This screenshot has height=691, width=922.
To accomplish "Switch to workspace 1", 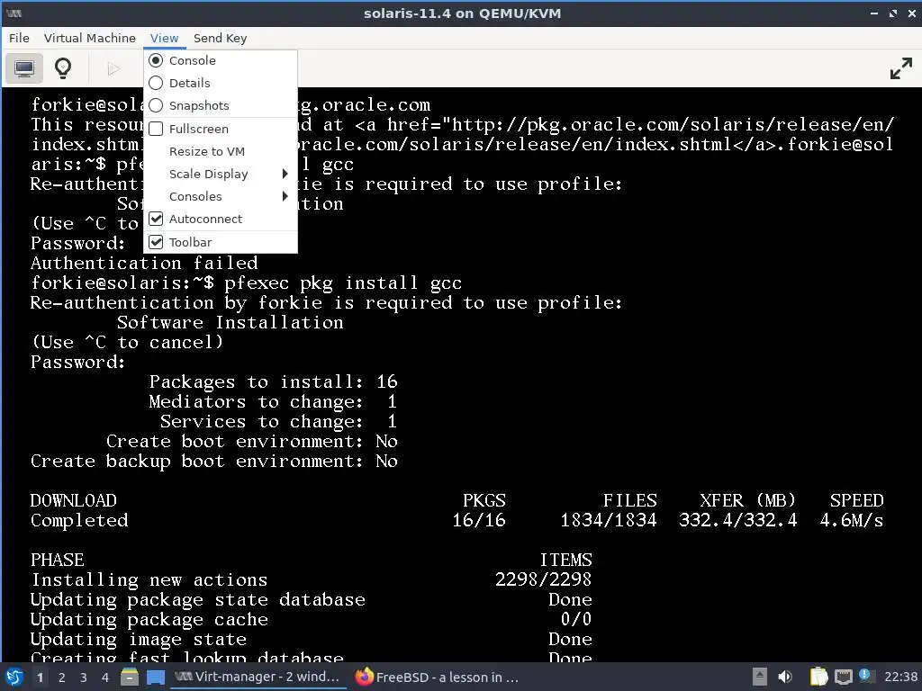I will point(40,677).
